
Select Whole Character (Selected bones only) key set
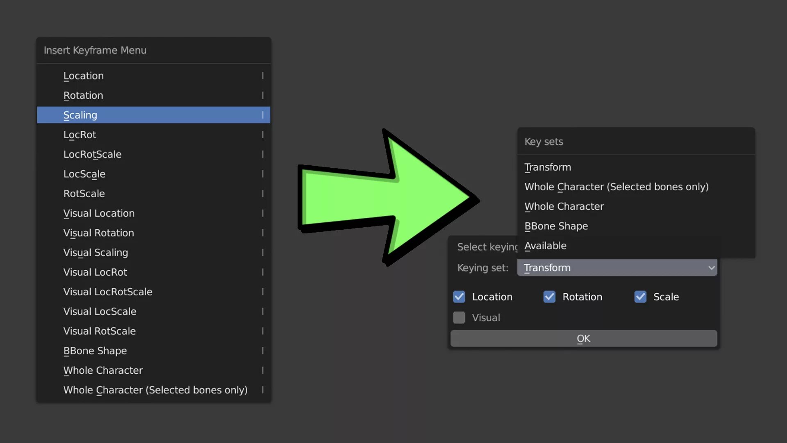tap(616, 187)
